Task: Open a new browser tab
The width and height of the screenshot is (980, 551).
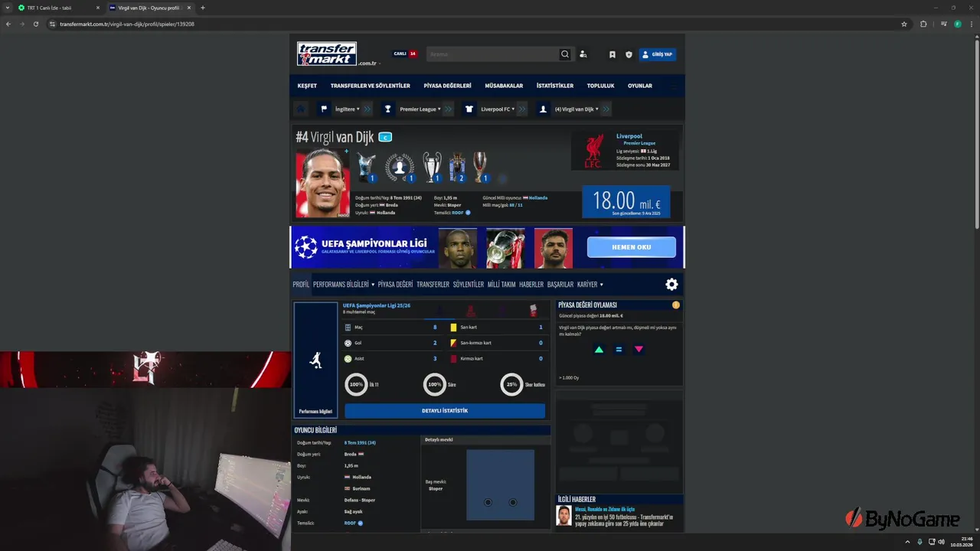Action: point(203,8)
